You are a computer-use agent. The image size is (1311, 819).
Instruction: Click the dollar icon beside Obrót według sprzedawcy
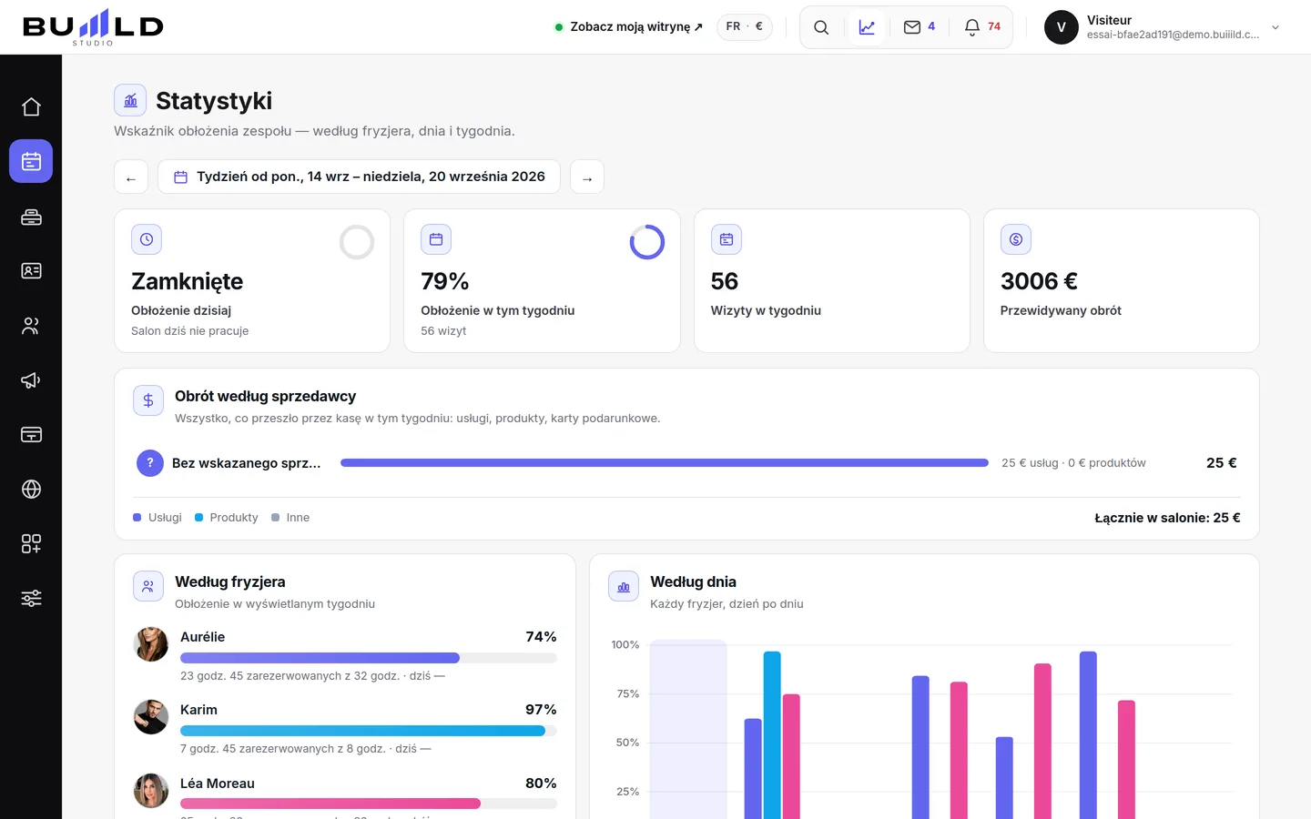click(148, 400)
